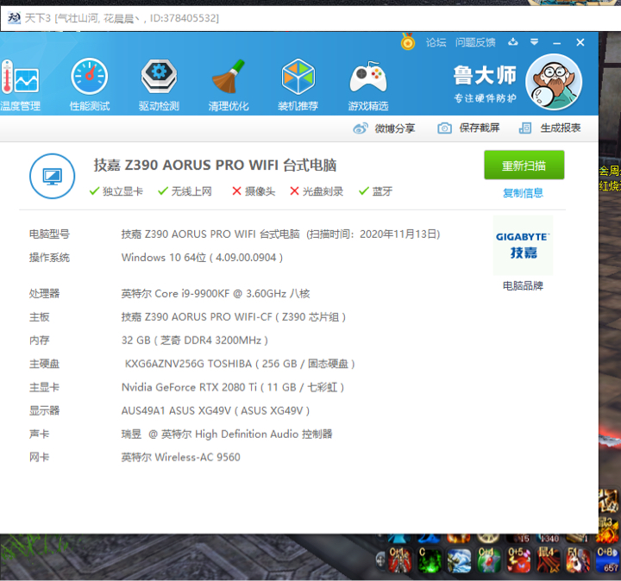Expand the main menu dropdown triangle
621x581 pixels.
535,41
